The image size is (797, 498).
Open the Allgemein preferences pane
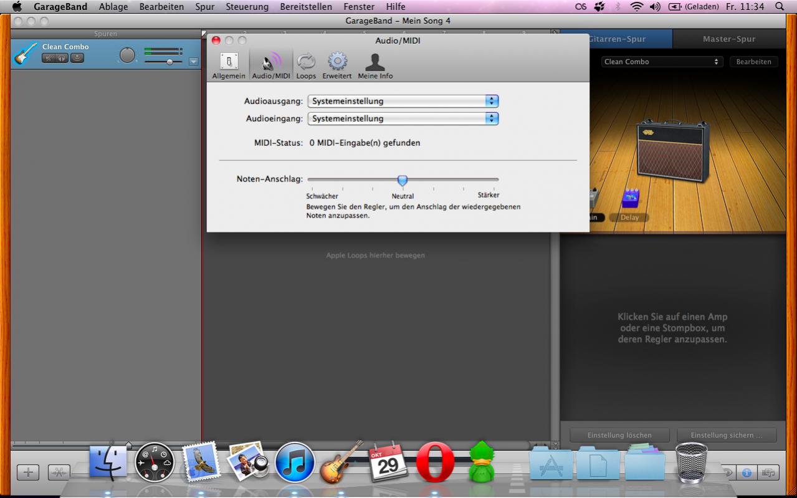(229, 65)
